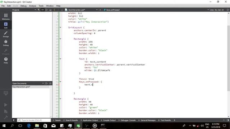The height and width of the screenshot is (129, 230).
Task: Open Help mode
Action: tap(6, 60)
